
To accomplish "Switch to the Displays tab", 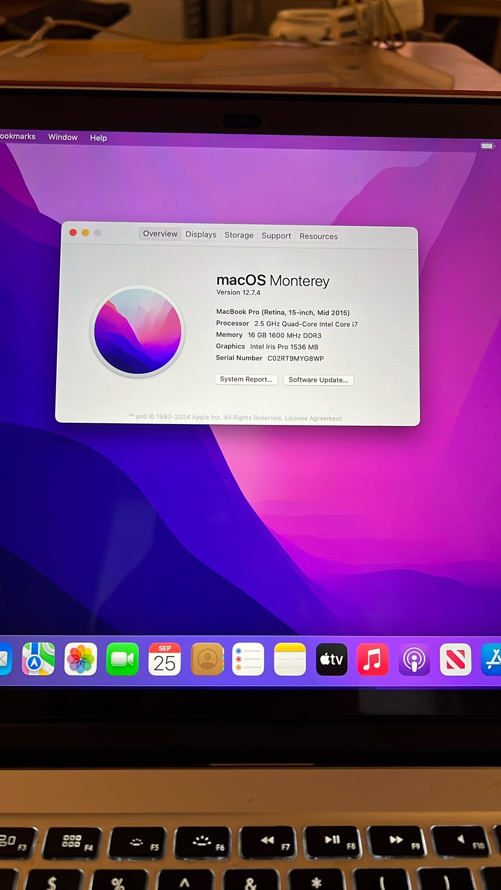I will (201, 235).
